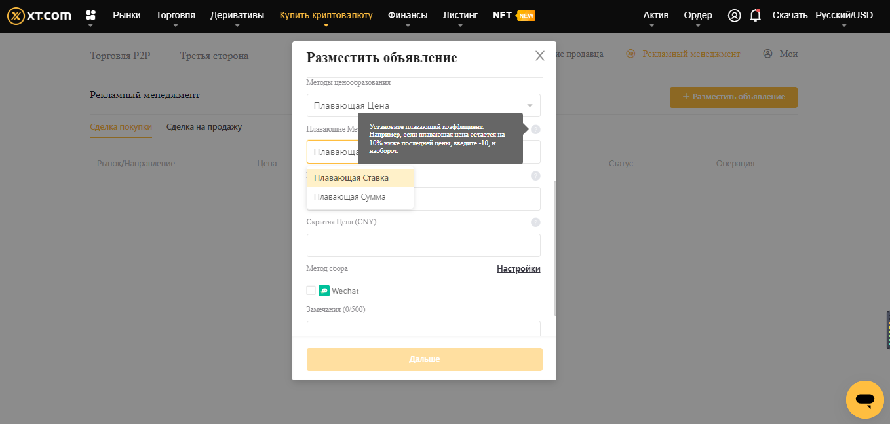Click the Статус column header

(x=621, y=163)
